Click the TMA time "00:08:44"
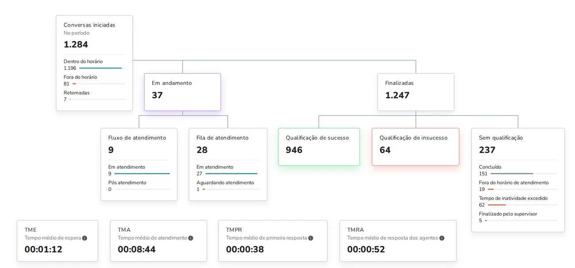The height and width of the screenshot is (268, 575). coord(137,249)
